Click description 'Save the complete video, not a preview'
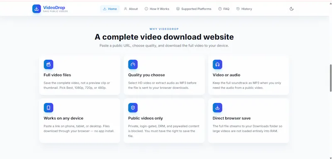Viewport: 332px width, 159px height. [x=77, y=86]
